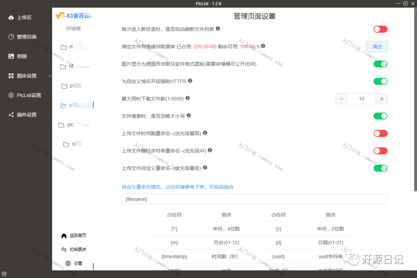417x278 pixels.
Task: Click the {filename} rename format field
Action: pyautogui.click(x=254, y=199)
